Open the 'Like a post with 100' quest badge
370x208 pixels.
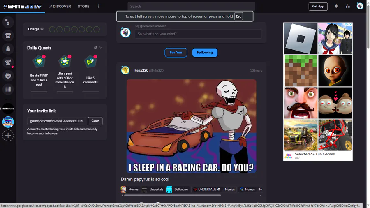65,62
